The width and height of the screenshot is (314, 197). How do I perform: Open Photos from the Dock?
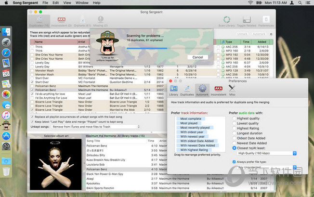click(6, 94)
